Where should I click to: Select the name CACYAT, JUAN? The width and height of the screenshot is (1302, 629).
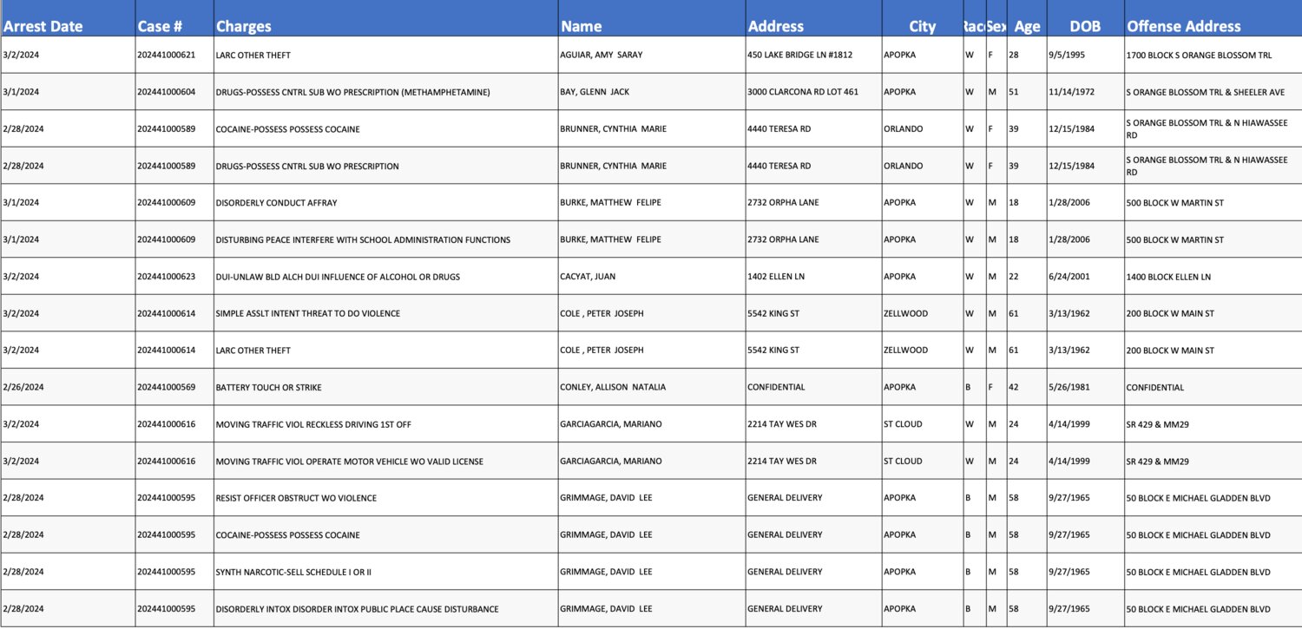point(588,277)
